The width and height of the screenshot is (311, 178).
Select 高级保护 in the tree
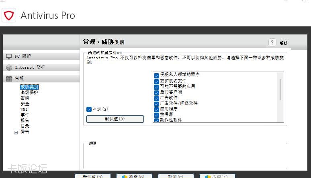29,92
